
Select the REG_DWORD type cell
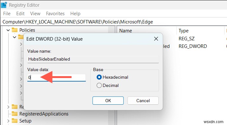coord(193,46)
